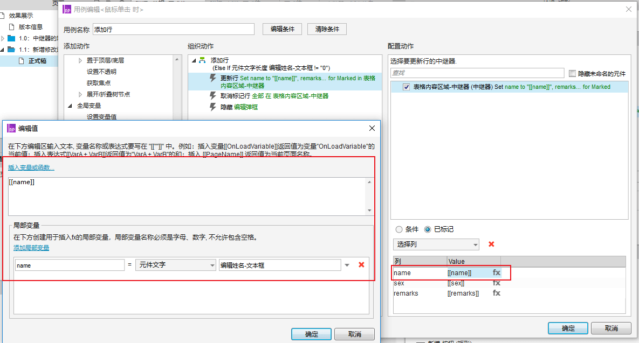Click the local variable name field
The image size is (639, 343).
click(70, 265)
